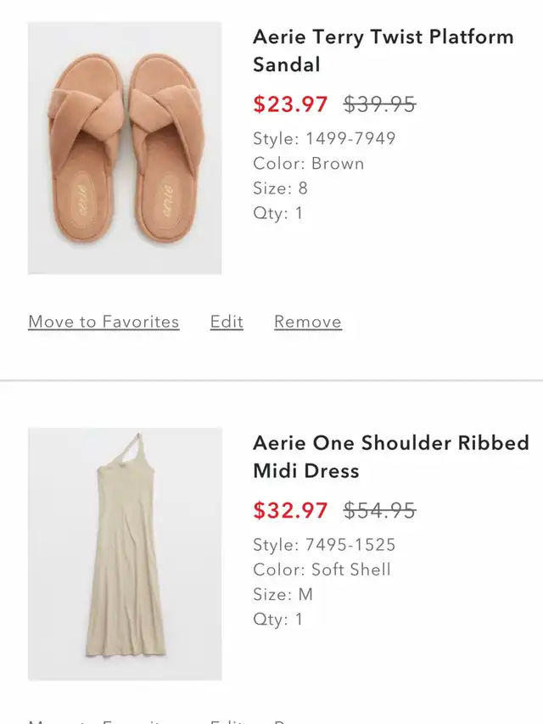Click the dress's Qty: 1 label

tap(277, 619)
